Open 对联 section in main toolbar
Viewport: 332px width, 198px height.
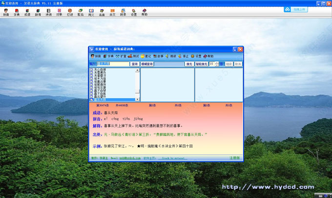pos(59,13)
